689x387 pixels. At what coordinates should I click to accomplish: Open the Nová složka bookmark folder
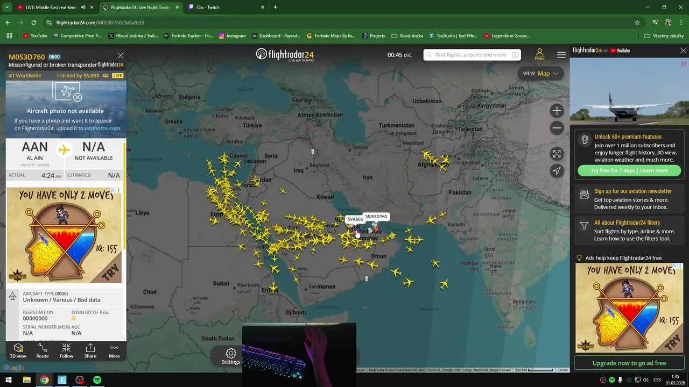(x=407, y=36)
